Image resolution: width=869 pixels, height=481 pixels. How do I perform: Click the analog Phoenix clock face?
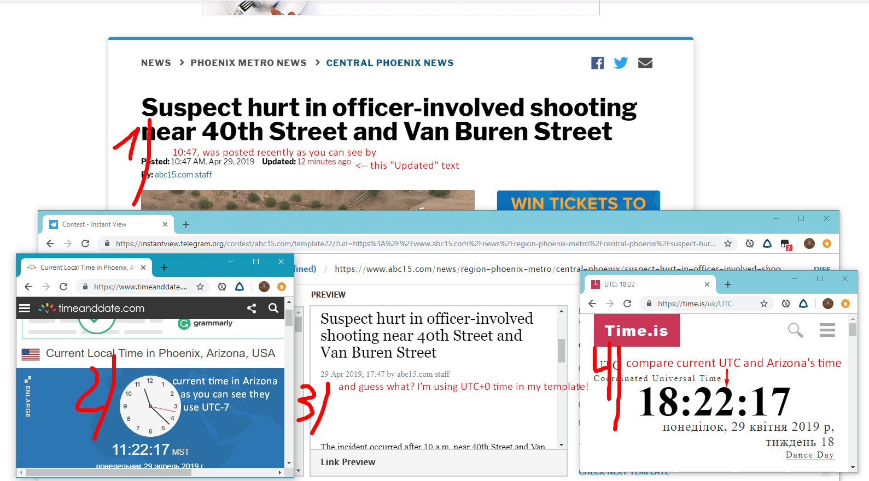pyautogui.click(x=150, y=406)
